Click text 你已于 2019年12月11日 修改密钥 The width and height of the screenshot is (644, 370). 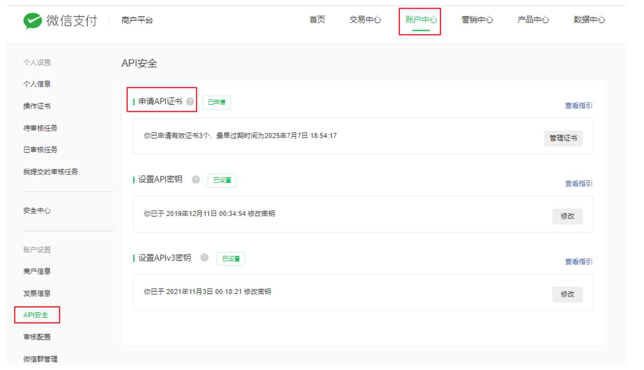[209, 214]
